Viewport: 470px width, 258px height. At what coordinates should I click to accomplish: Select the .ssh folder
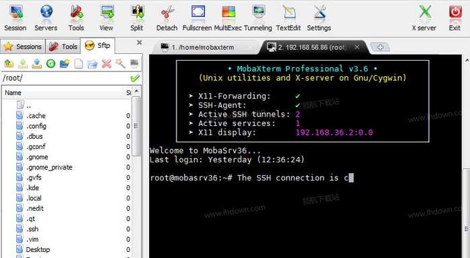pos(28,229)
